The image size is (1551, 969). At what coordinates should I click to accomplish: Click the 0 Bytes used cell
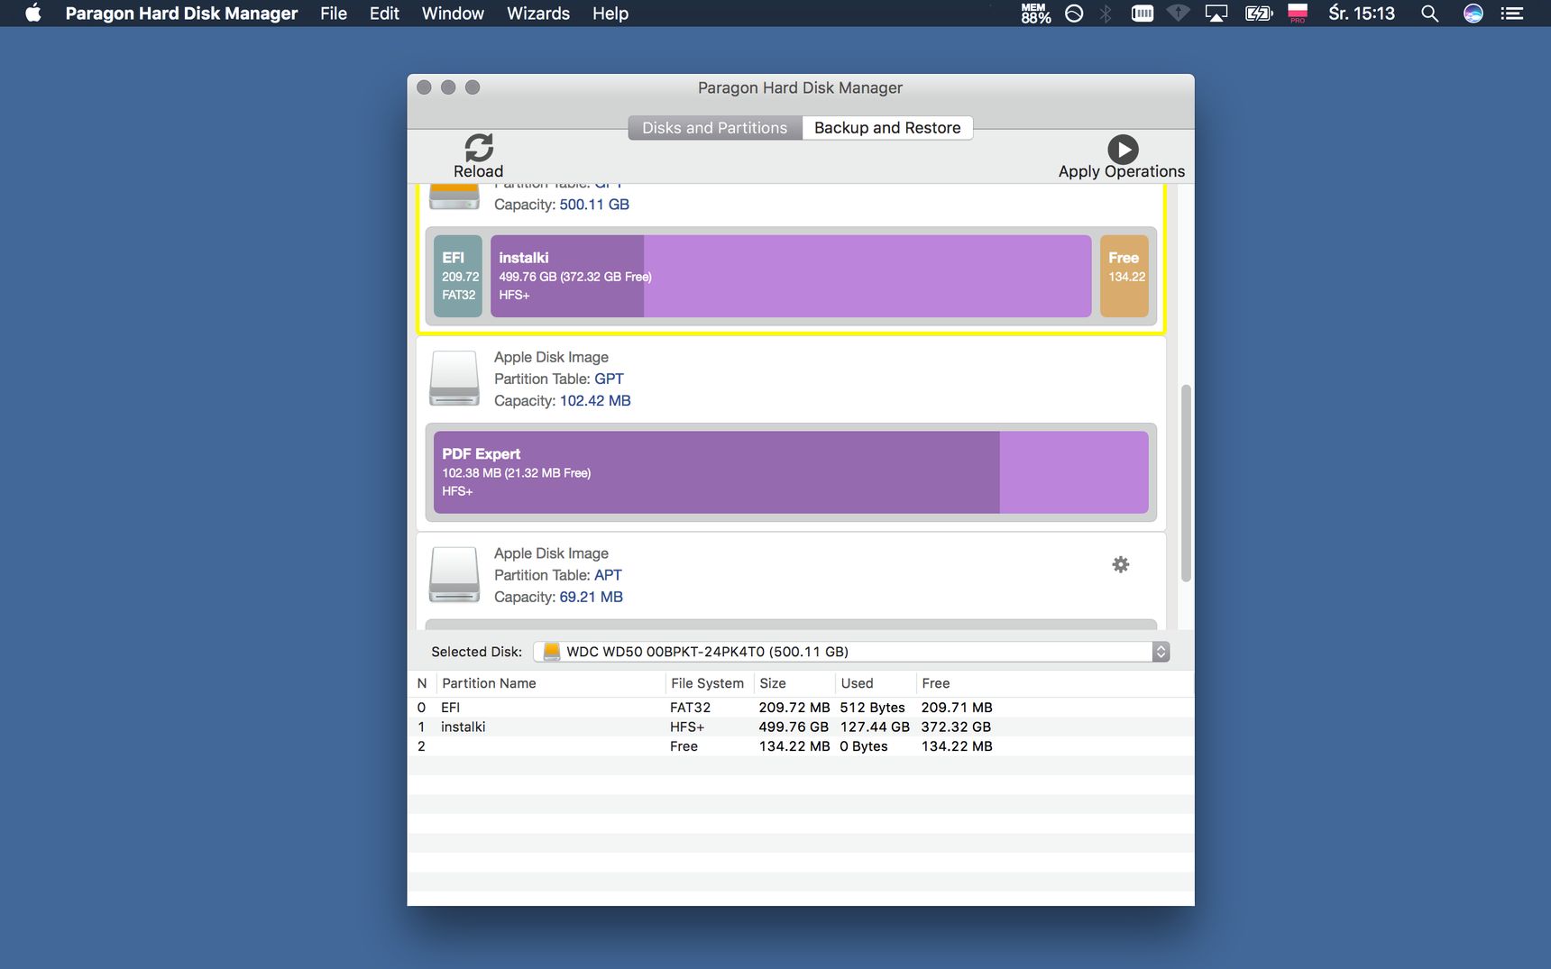click(x=864, y=746)
